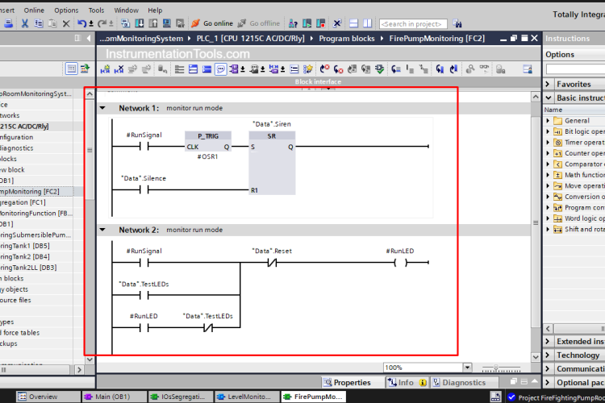Expand the Favorites section
This screenshot has width=605, height=403.
point(549,84)
